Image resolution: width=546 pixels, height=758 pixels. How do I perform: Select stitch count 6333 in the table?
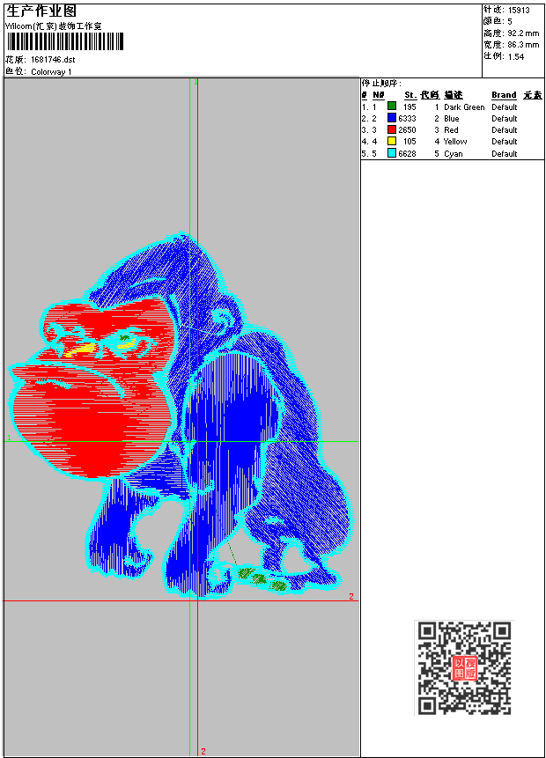(x=407, y=119)
